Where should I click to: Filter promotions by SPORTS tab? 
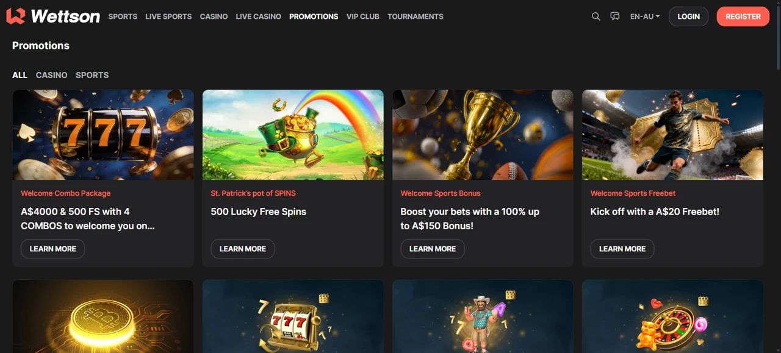coord(92,75)
